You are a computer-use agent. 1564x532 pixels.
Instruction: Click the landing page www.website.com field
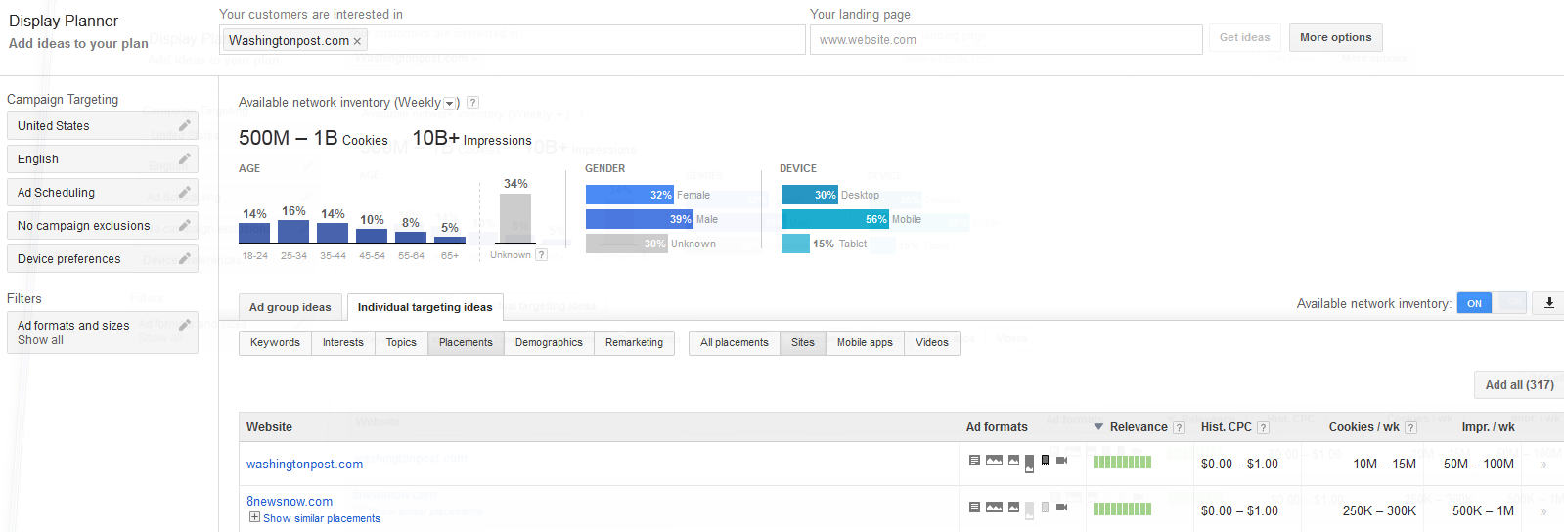coord(1005,40)
